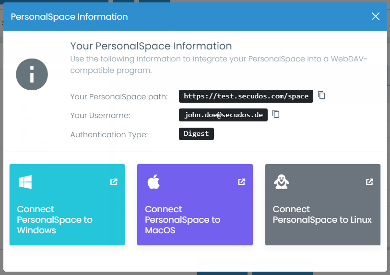
Task: Copy the PersonalSpace path to clipboard
Action: tap(321, 95)
